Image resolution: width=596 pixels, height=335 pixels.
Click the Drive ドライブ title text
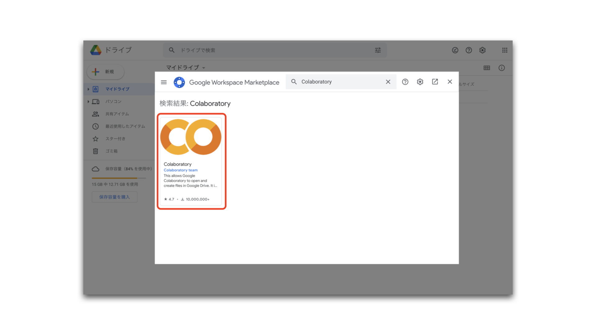[x=118, y=50]
